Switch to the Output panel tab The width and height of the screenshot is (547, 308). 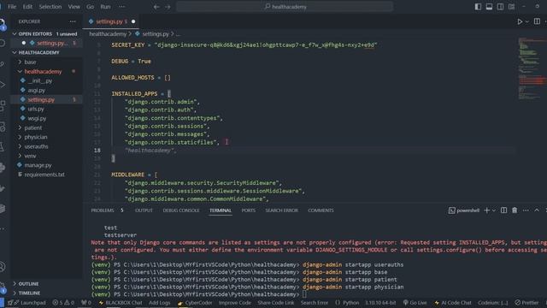(144, 210)
